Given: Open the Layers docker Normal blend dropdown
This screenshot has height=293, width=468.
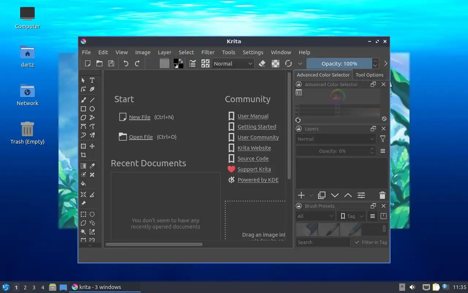Looking at the screenshot, I should [336, 139].
